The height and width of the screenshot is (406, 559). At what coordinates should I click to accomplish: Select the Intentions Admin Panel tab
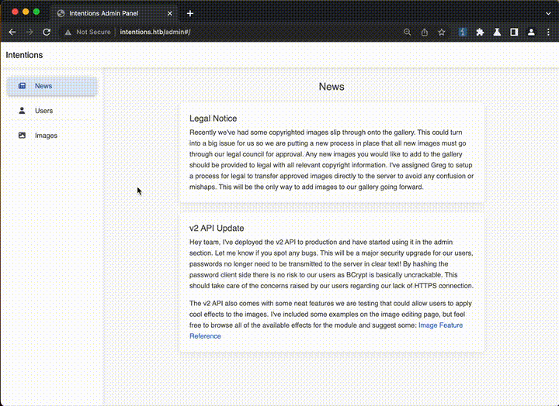tap(109, 13)
